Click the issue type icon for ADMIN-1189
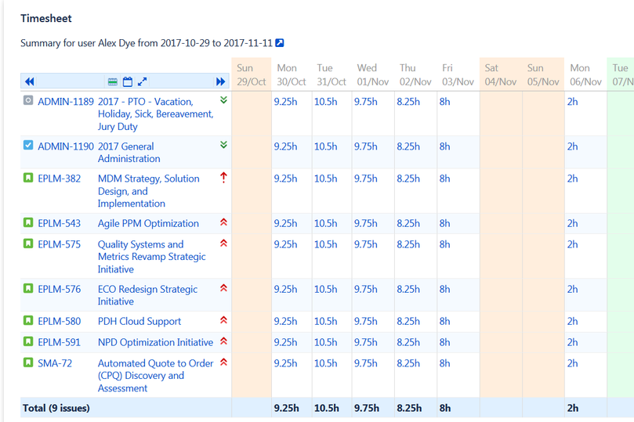 [x=28, y=100]
